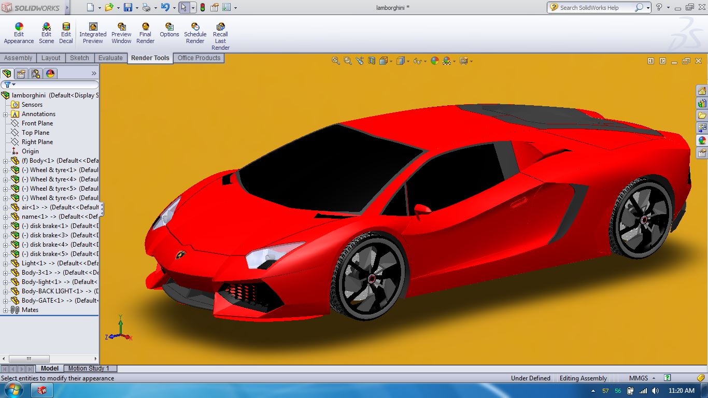
Task: Click the Undo icon
Action: (165, 7)
